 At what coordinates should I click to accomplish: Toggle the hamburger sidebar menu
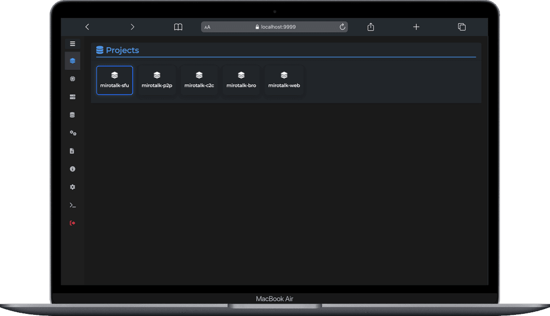(x=73, y=44)
